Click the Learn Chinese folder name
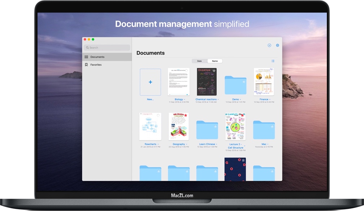 tap(207, 144)
